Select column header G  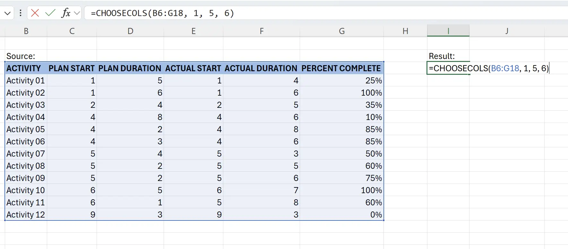tap(341, 30)
